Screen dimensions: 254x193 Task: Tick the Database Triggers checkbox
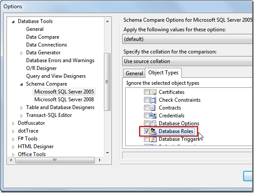(x=147, y=139)
